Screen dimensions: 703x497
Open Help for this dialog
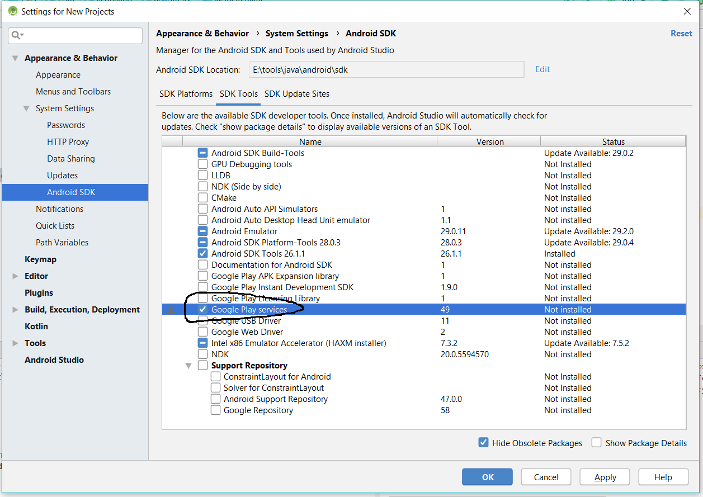663,477
